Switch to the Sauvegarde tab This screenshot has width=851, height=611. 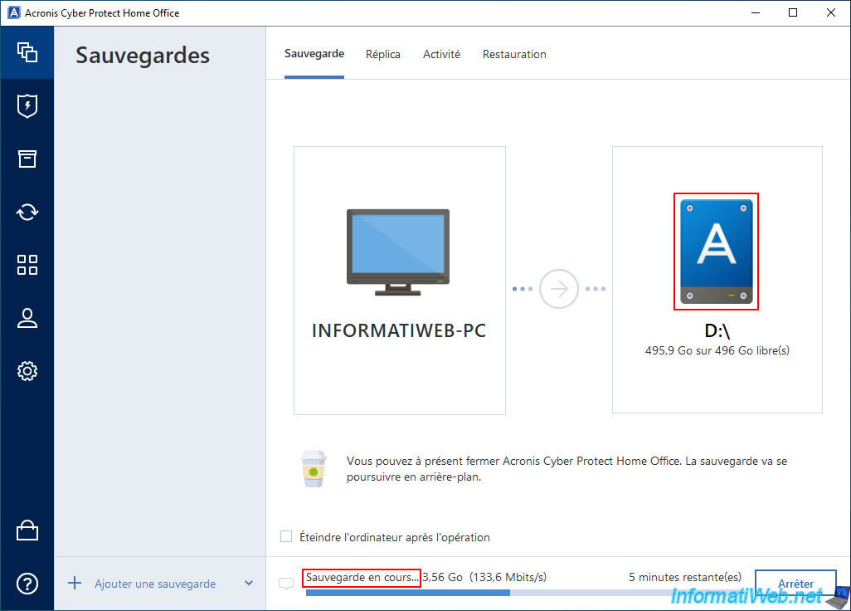click(x=314, y=54)
